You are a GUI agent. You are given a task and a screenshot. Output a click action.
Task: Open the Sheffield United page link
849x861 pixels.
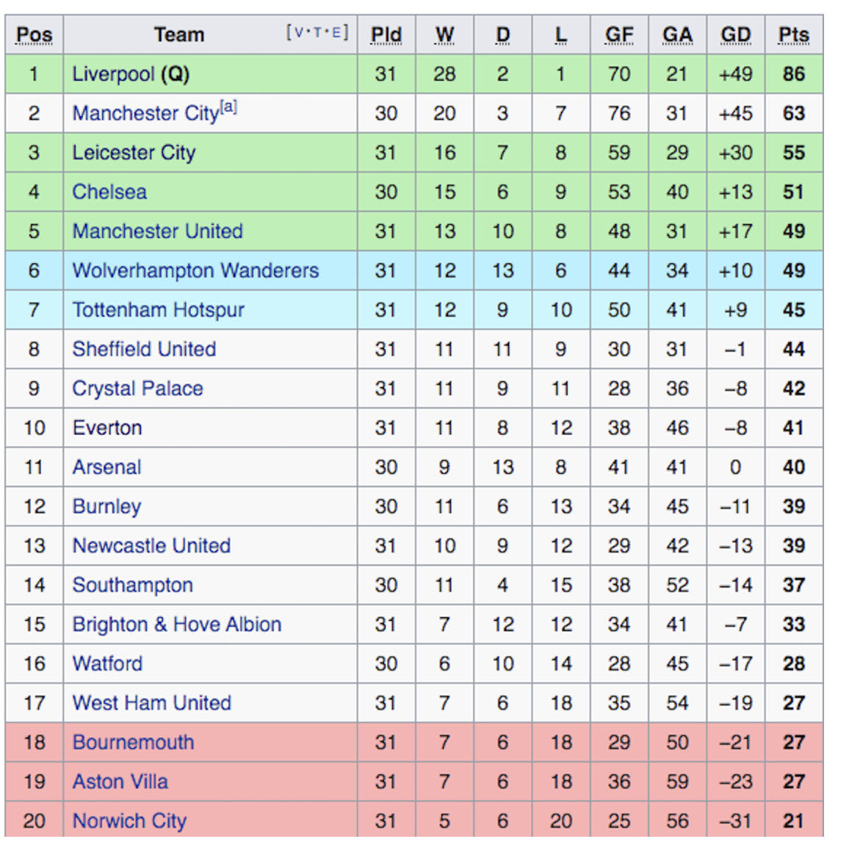(x=144, y=350)
